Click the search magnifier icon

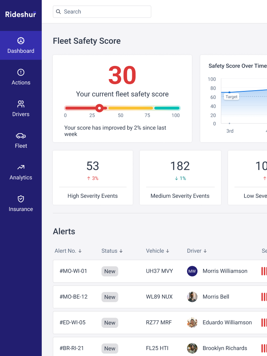point(58,12)
